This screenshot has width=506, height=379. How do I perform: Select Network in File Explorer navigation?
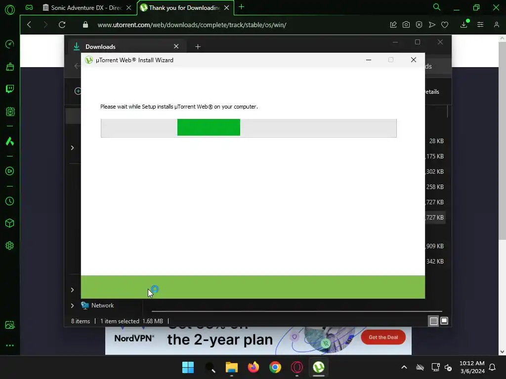102,305
